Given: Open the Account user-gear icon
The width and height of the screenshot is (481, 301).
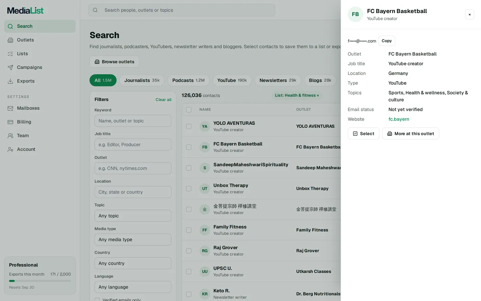Looking at the screenshot, I should click(x=10, y=149).
